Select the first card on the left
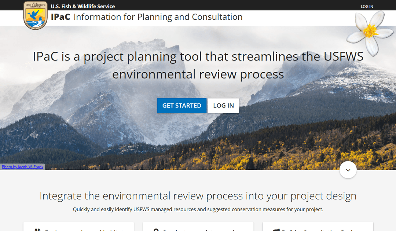The width and height of the screenshot is (396, 231). click(x=78, y=227)
